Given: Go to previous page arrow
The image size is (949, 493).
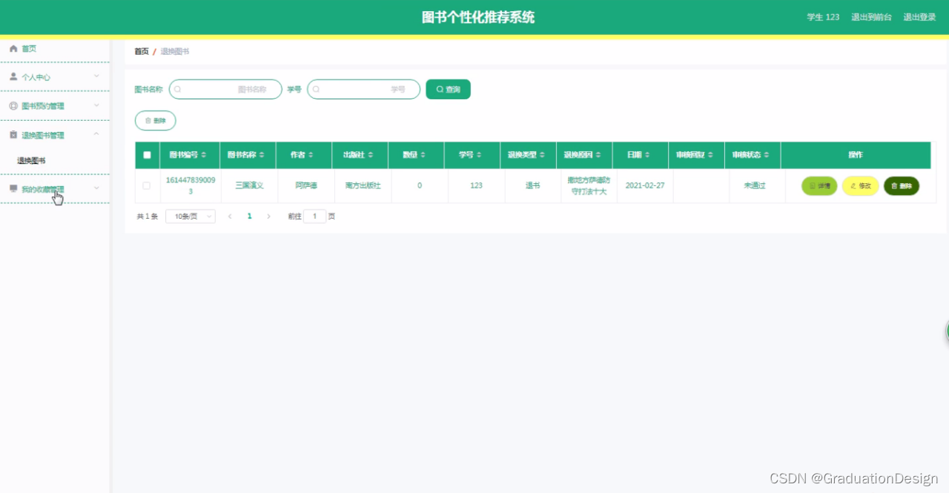Looking at the screenshot, I should coord(230,216).
